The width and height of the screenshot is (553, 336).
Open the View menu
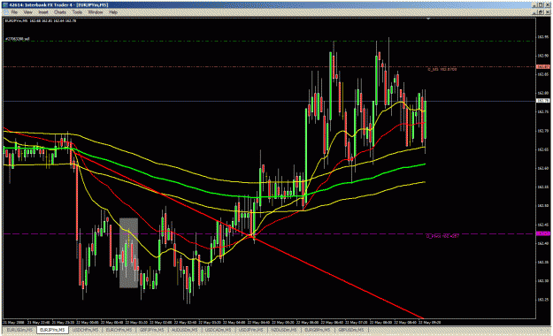click(27, 12)
